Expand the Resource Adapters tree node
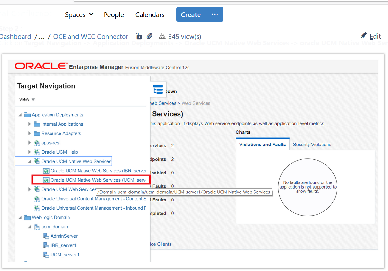 30,134
